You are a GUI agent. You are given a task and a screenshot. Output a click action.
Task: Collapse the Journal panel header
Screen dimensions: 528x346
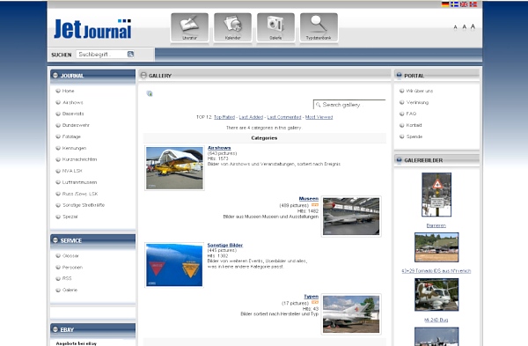point(55,76)
